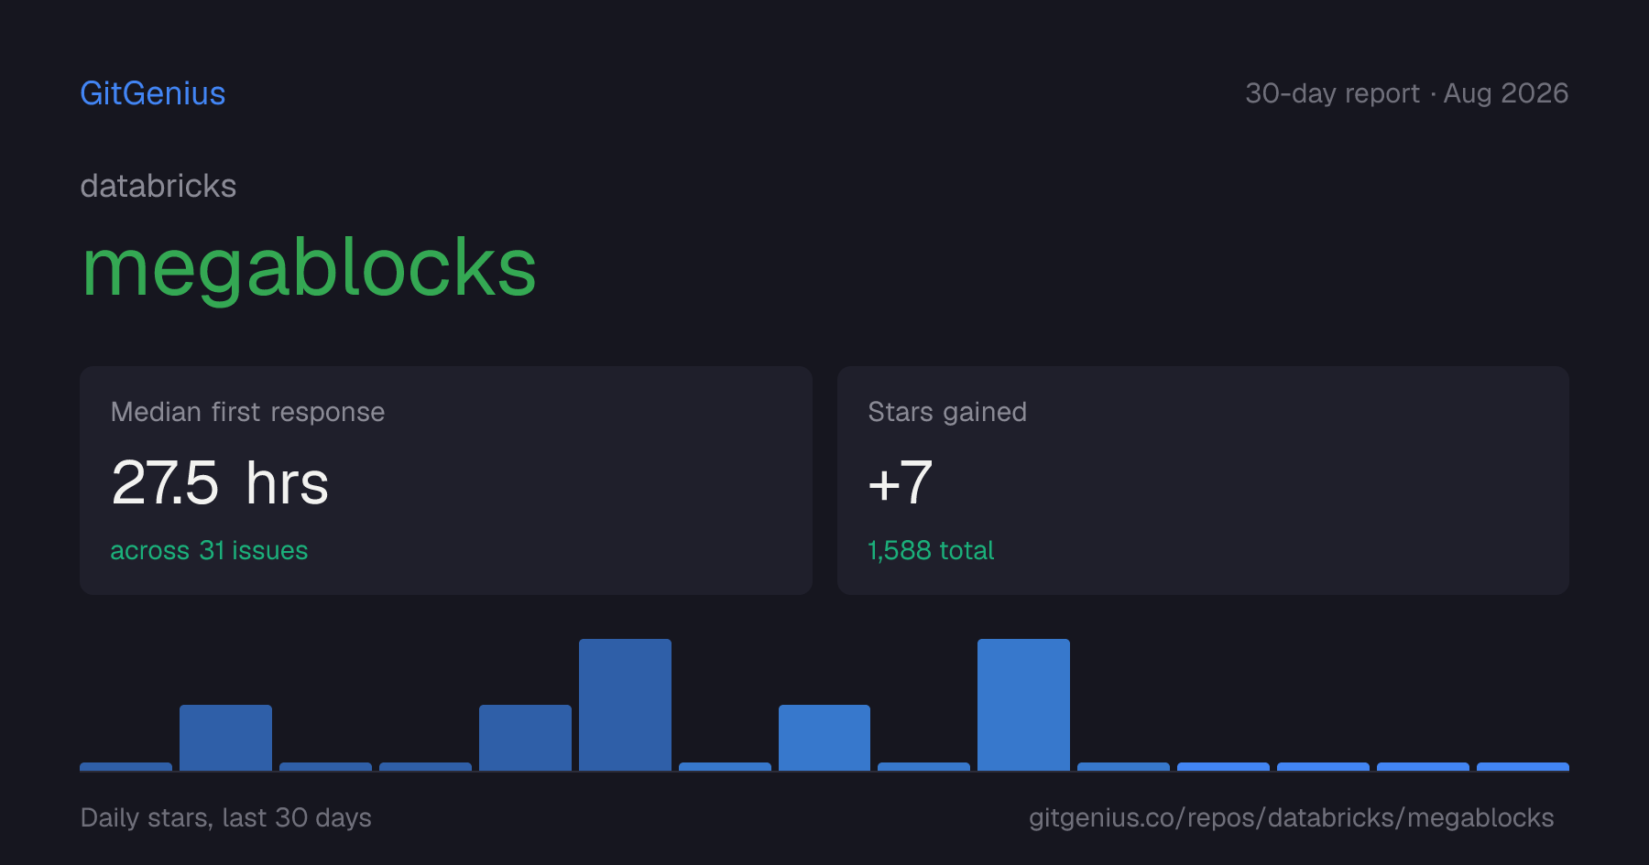
Task: Click the 'Daily stars, last 30 days' caption
Action: coord(226,817)
